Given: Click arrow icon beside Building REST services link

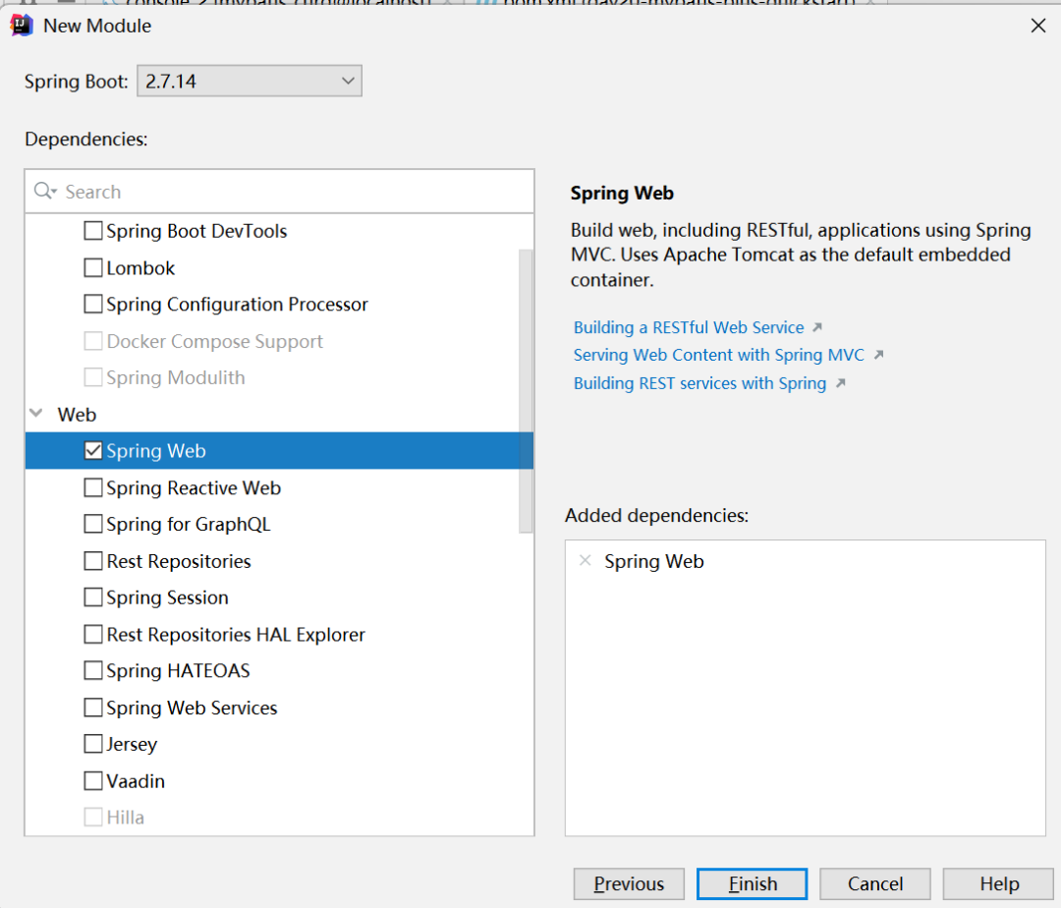Looking at the screenshot, I should pos(840,383).
